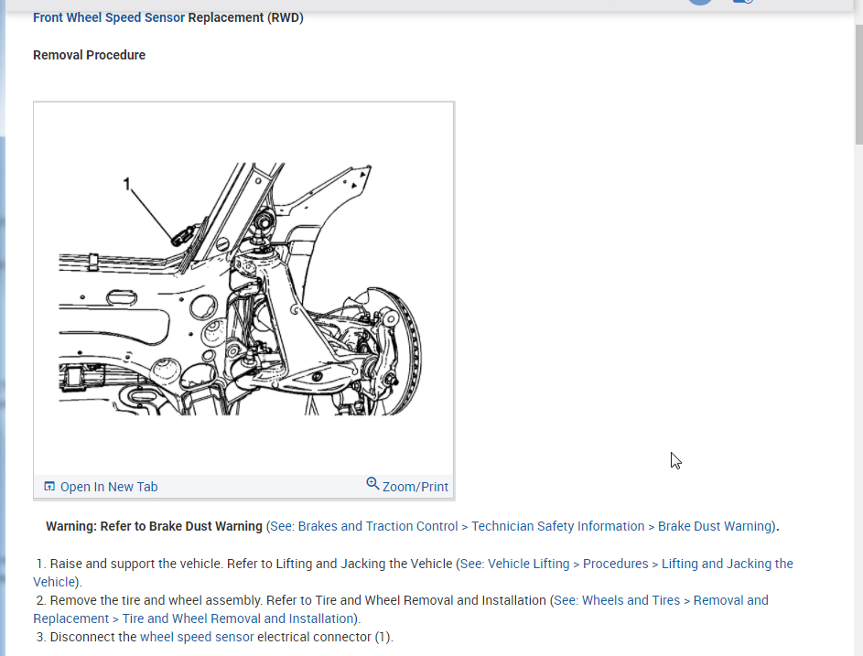
Task: Click the Zoom/Print magnifier icon
Action: pos(372,484)
